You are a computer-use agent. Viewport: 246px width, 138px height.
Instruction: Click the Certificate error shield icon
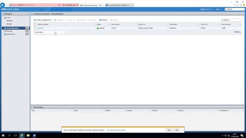(x=64, y=5)
